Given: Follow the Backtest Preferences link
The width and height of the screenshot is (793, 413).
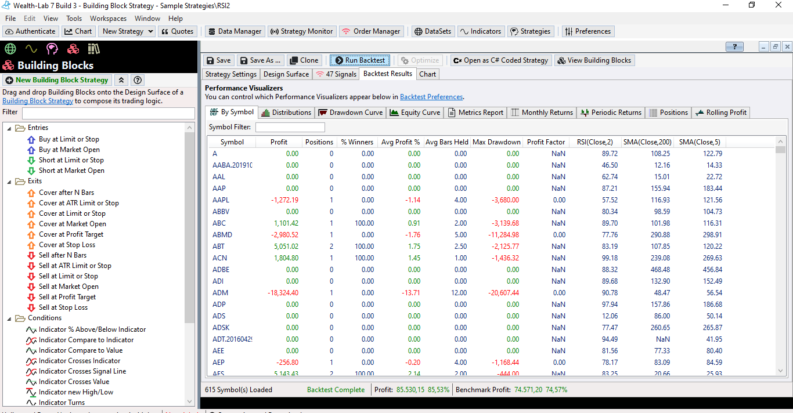Looking at the screenshot, I should click(x=431, y=97).
